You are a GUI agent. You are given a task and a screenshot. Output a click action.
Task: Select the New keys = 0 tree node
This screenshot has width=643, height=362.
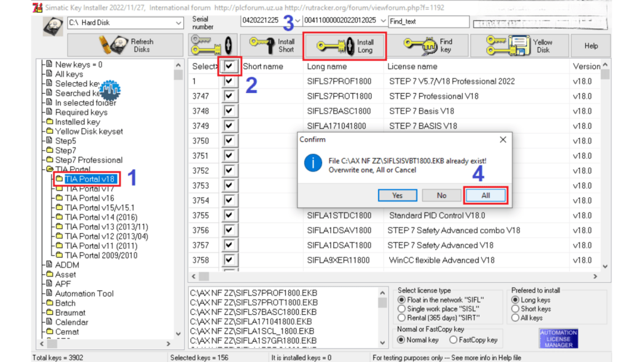tap(78, 65)
